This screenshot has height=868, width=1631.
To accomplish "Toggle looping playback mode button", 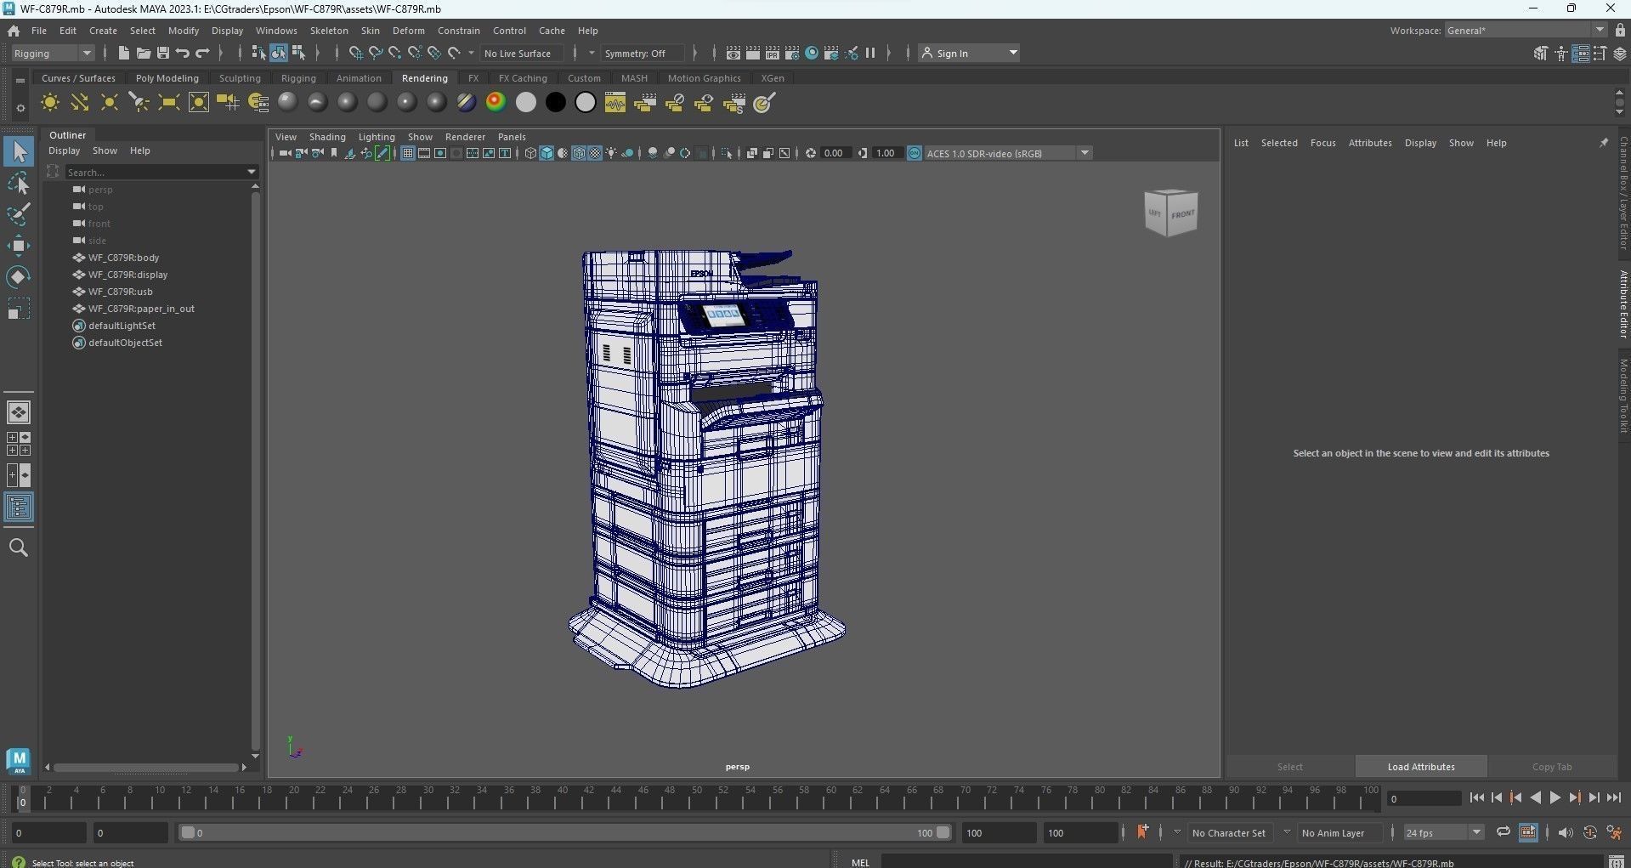I will coord(1503,832).
